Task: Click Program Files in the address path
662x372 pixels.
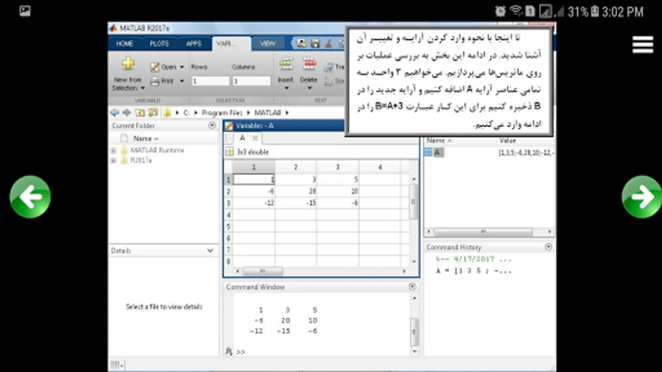Action: pos(222,112)
